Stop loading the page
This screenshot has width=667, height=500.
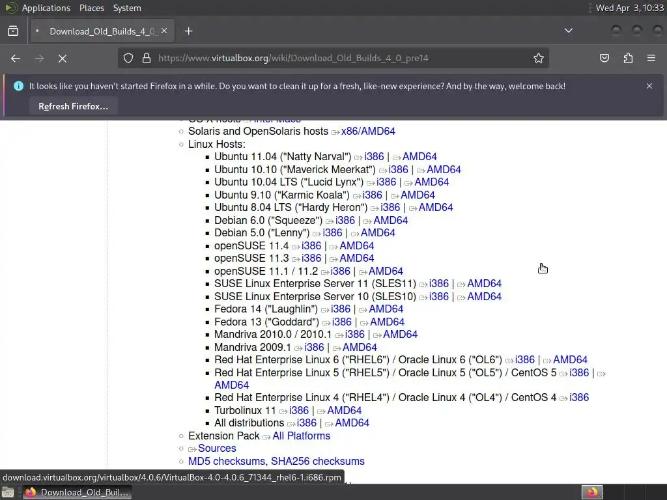(63, 58)
